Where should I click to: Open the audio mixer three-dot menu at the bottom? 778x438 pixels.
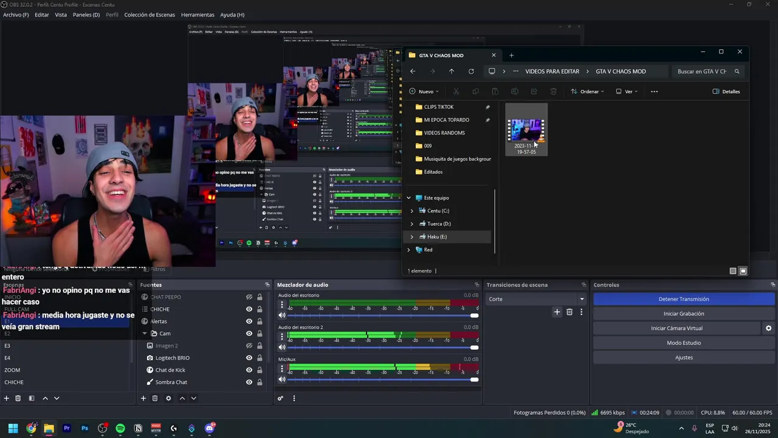294,398
